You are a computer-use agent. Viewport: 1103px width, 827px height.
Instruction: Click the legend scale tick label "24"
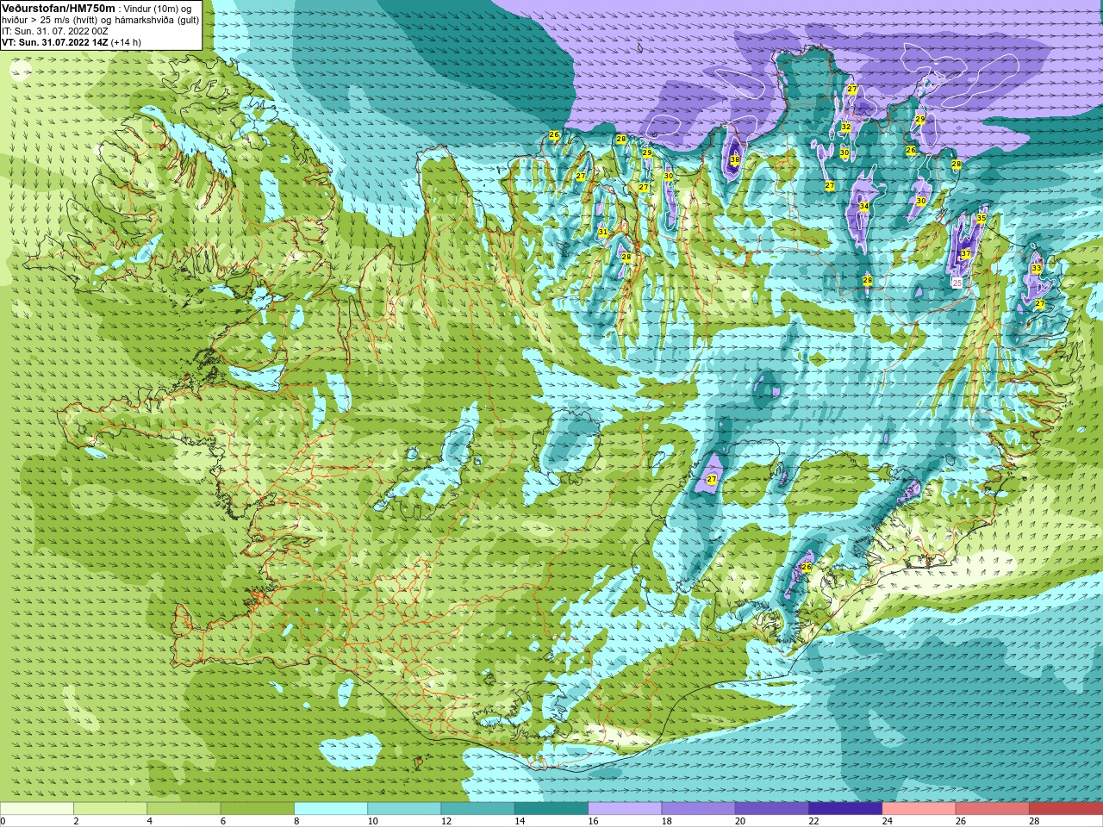[887, 821]
